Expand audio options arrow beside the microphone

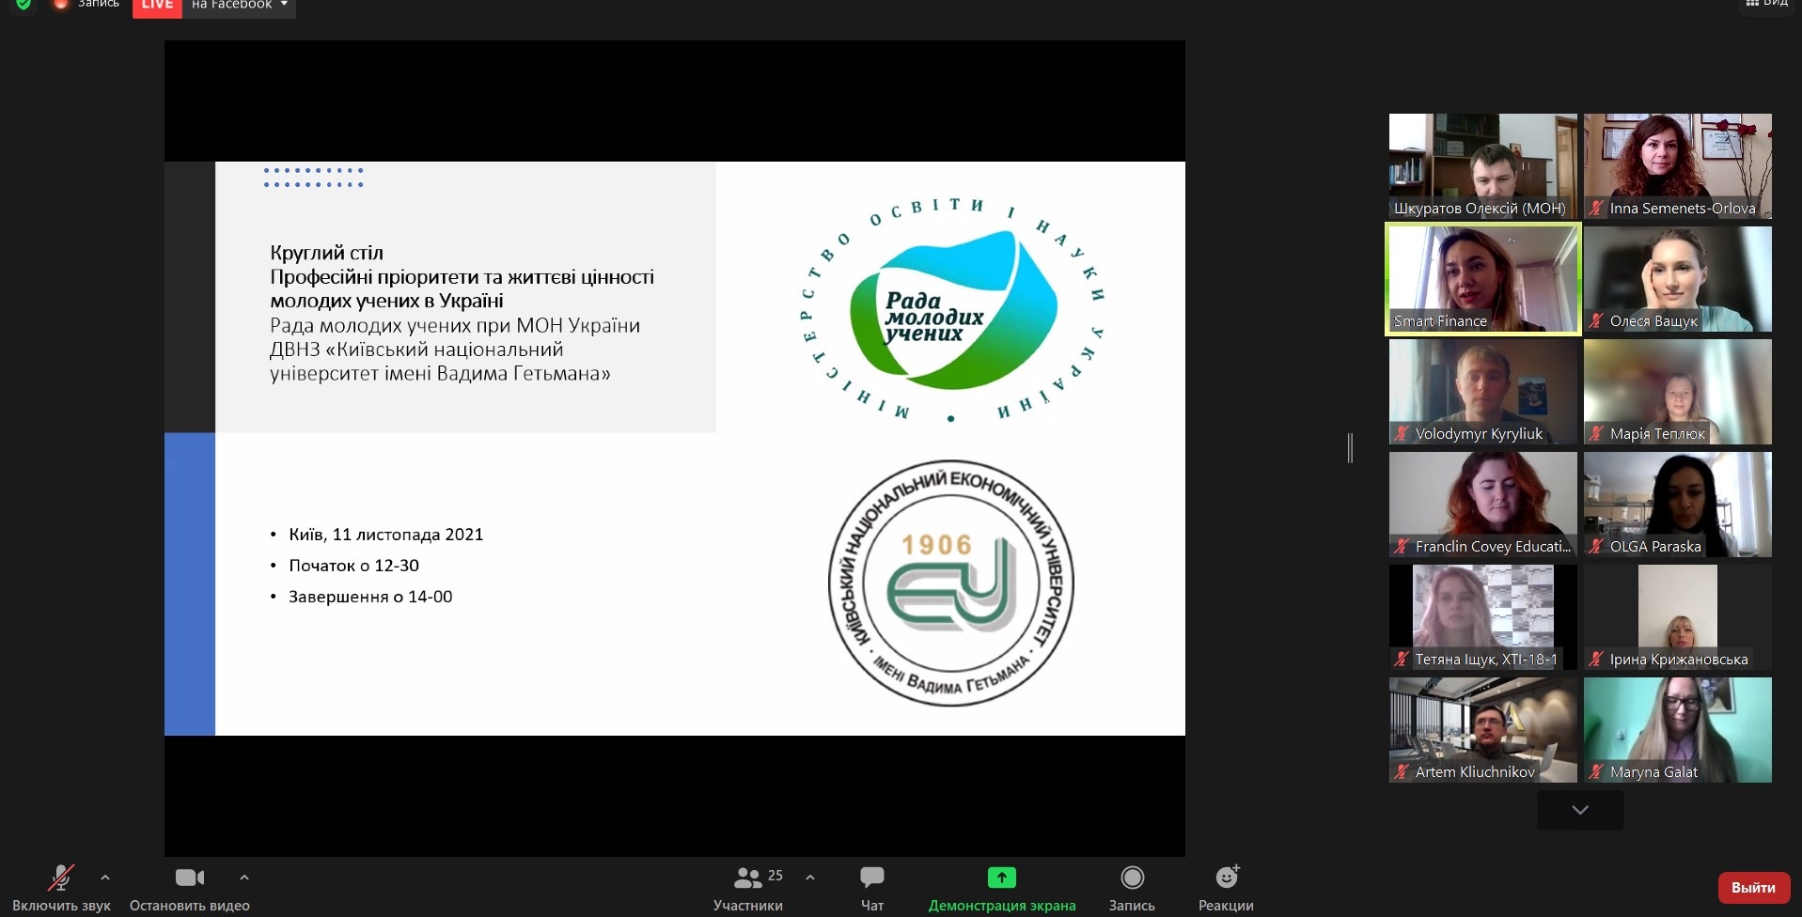tap(105, 878)
